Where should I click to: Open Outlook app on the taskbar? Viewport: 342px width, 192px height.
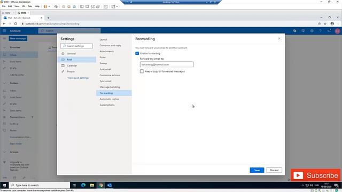pyautogui.click(x=110, y=185)
